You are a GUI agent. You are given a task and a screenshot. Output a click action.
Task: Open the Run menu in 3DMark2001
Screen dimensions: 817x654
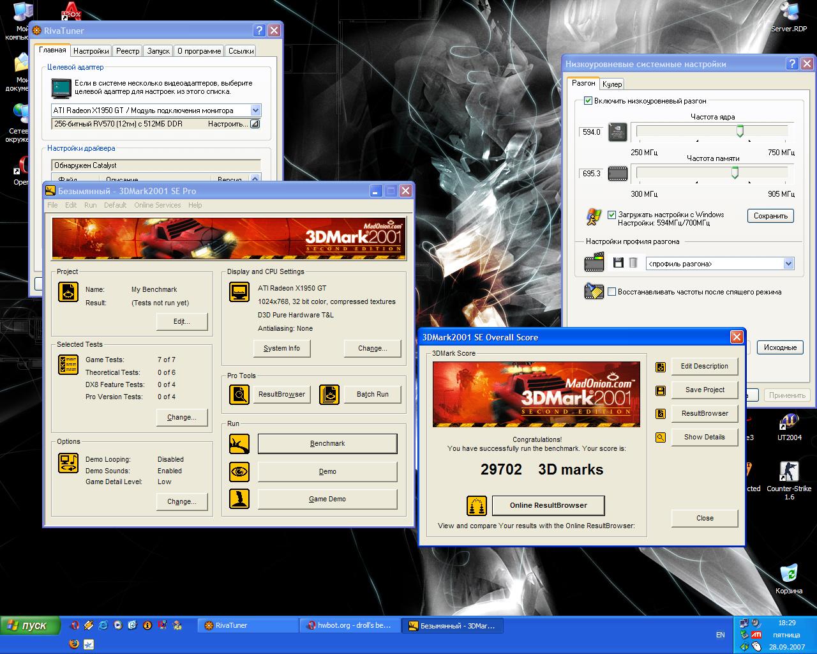coord(91,205)
